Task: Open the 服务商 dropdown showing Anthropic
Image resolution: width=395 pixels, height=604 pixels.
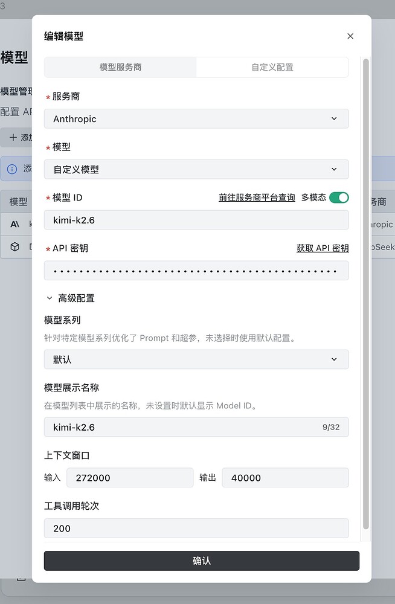Action: 196,118
